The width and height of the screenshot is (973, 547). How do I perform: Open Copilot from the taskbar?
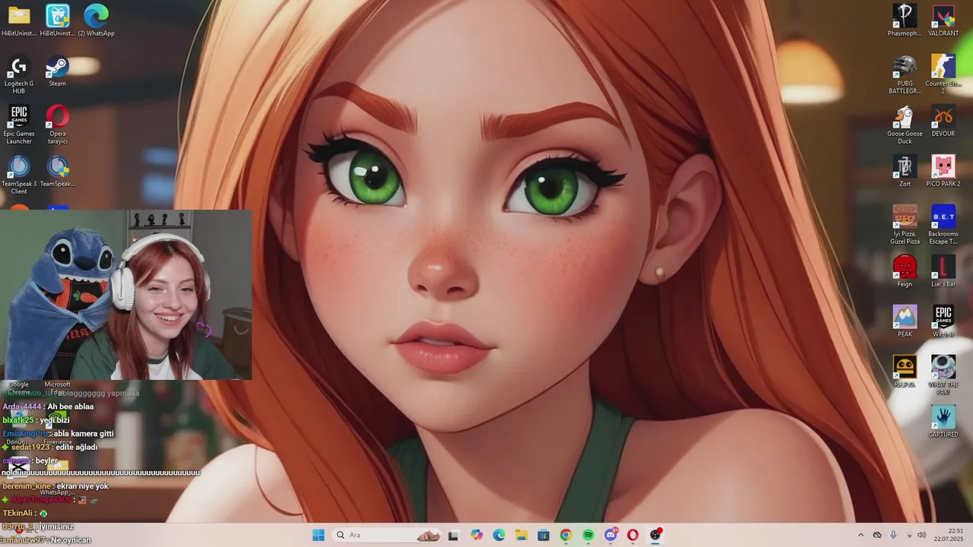click(x=477, y=535)
